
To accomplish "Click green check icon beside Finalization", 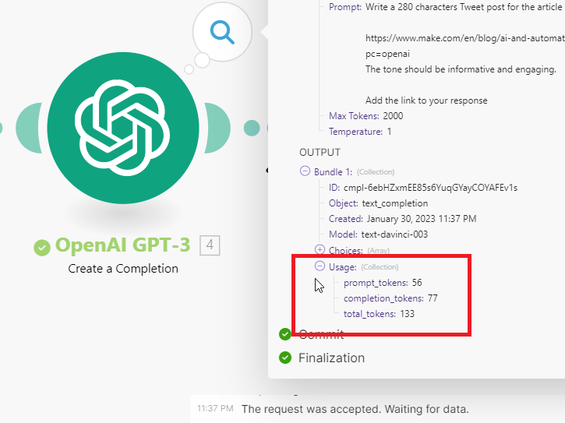I will tap(285, 358).
